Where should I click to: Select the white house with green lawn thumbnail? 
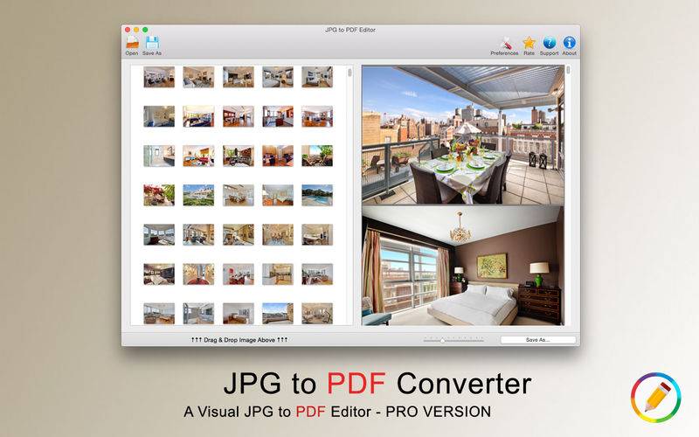coord(198,195)
